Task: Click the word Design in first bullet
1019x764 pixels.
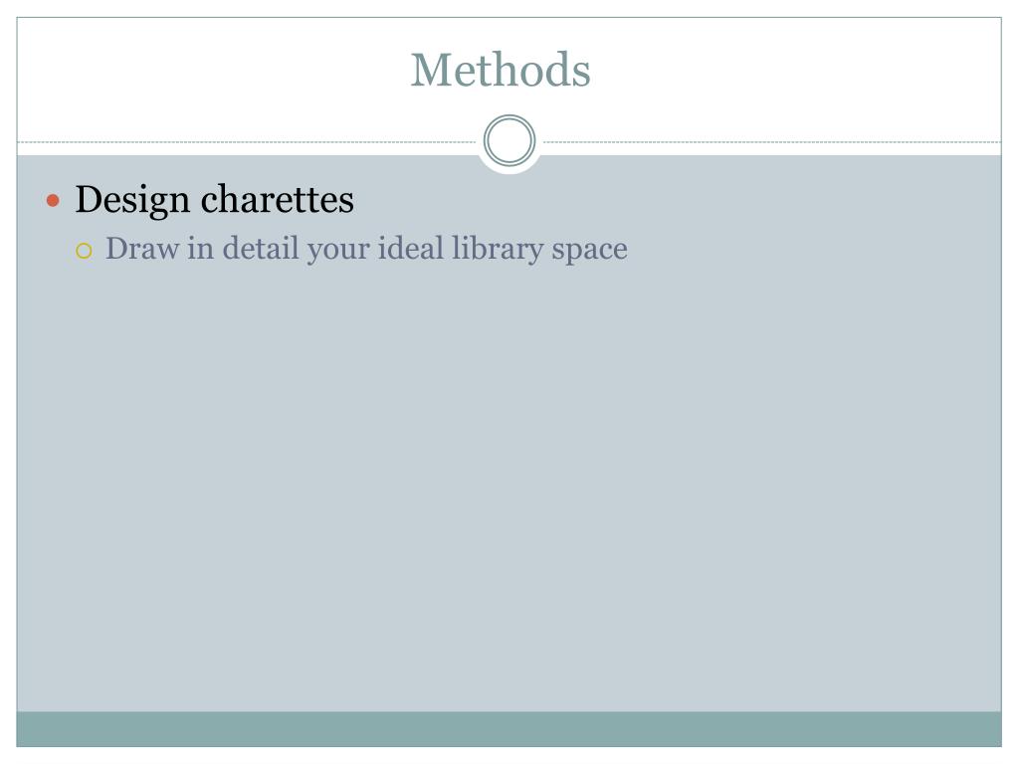Action: (x=132, y=199)
